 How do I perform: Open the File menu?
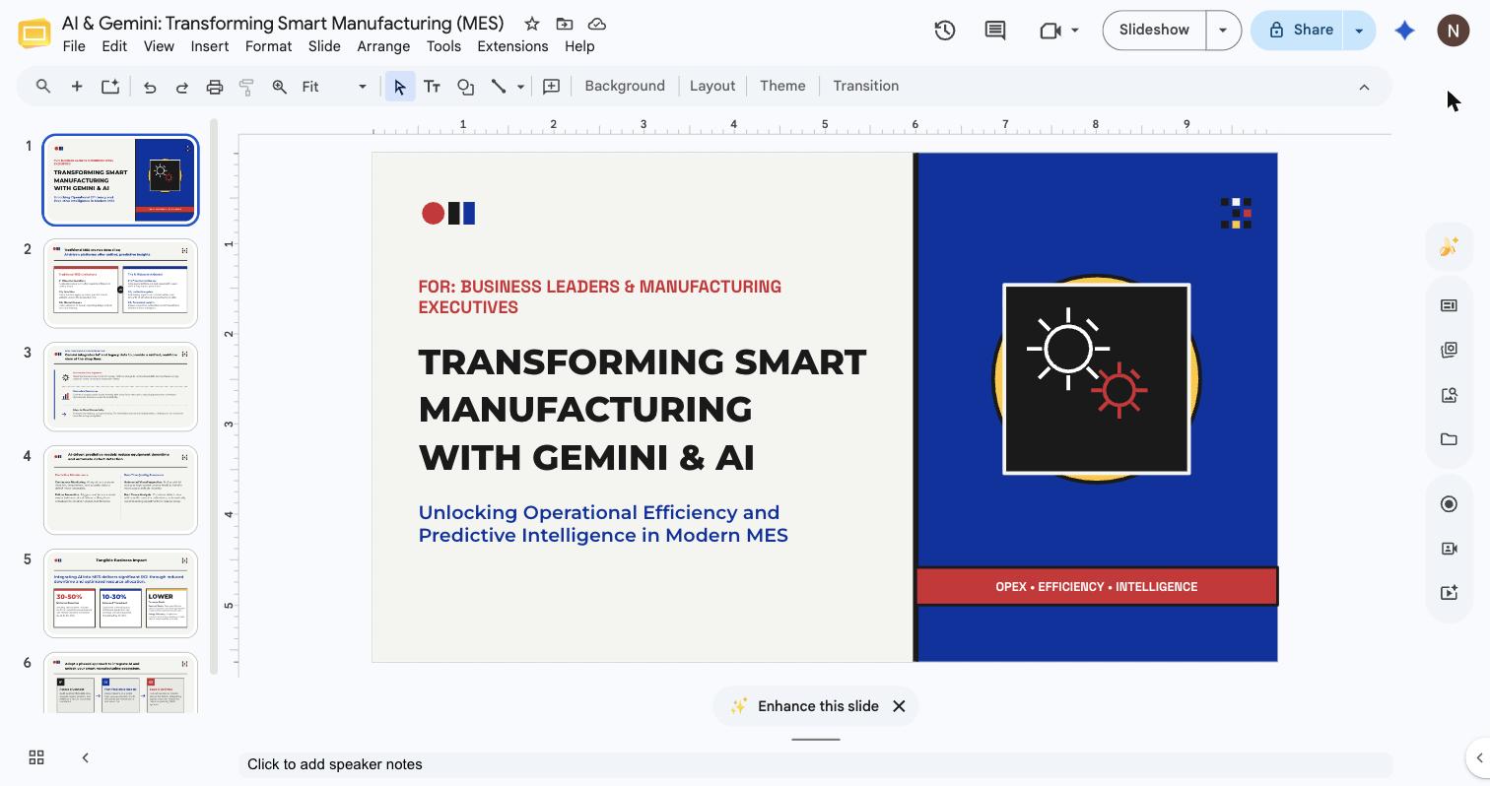[x=74, y=46]
